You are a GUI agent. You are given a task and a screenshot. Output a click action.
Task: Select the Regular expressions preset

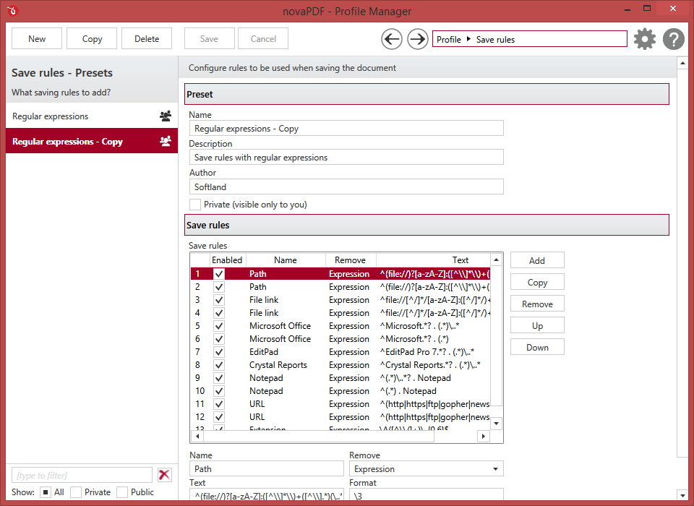pos(92,116)
